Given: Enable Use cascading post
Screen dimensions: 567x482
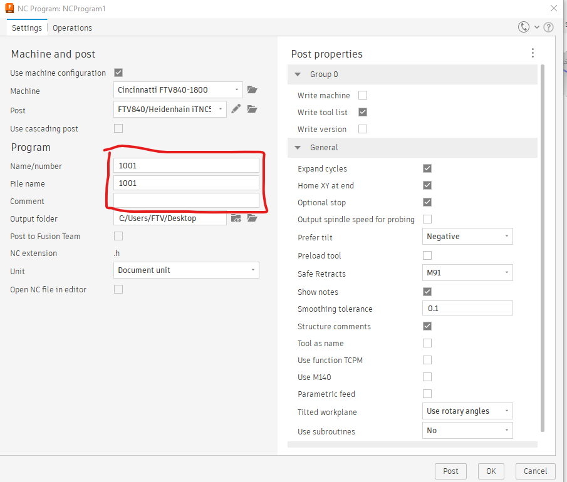Looking at the screenshot, I should pos(118,128).
